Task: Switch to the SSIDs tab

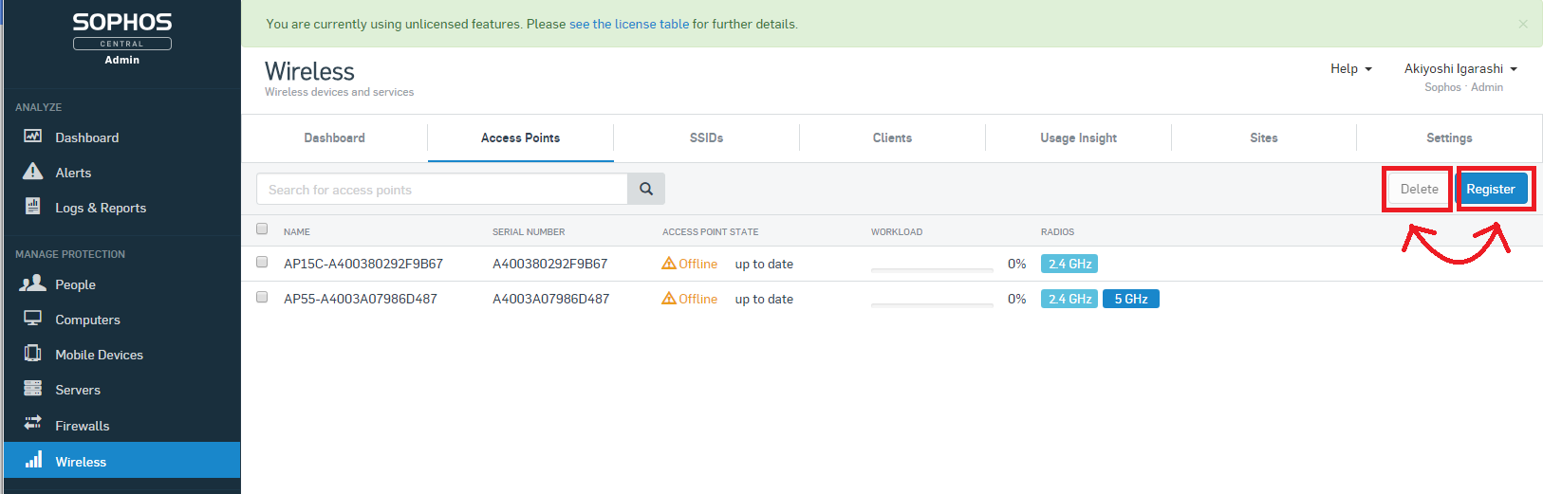Action: pyautogui.click(x=706, y=137)
